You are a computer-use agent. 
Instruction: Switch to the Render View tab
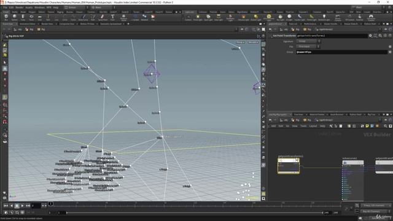(47, 24)
